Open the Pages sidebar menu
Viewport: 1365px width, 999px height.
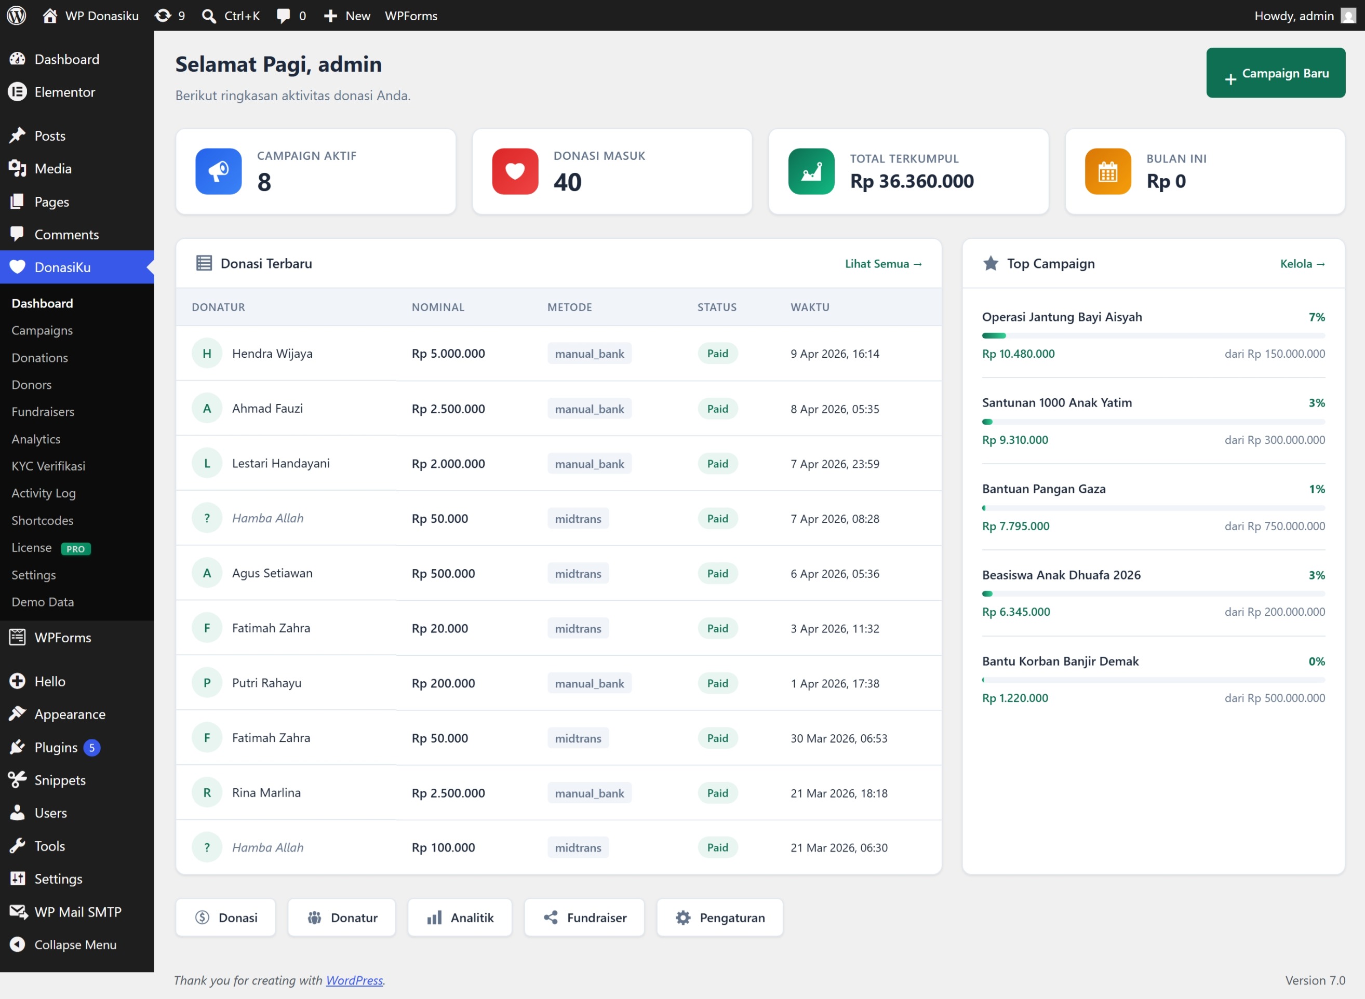click(77, 201)
